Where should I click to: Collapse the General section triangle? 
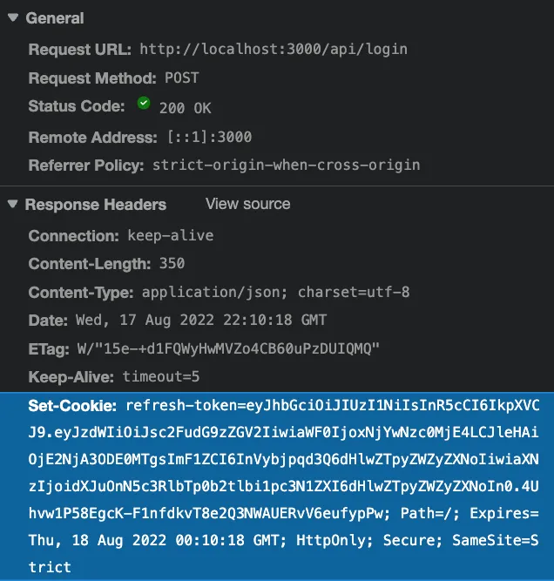coord(13,17)
